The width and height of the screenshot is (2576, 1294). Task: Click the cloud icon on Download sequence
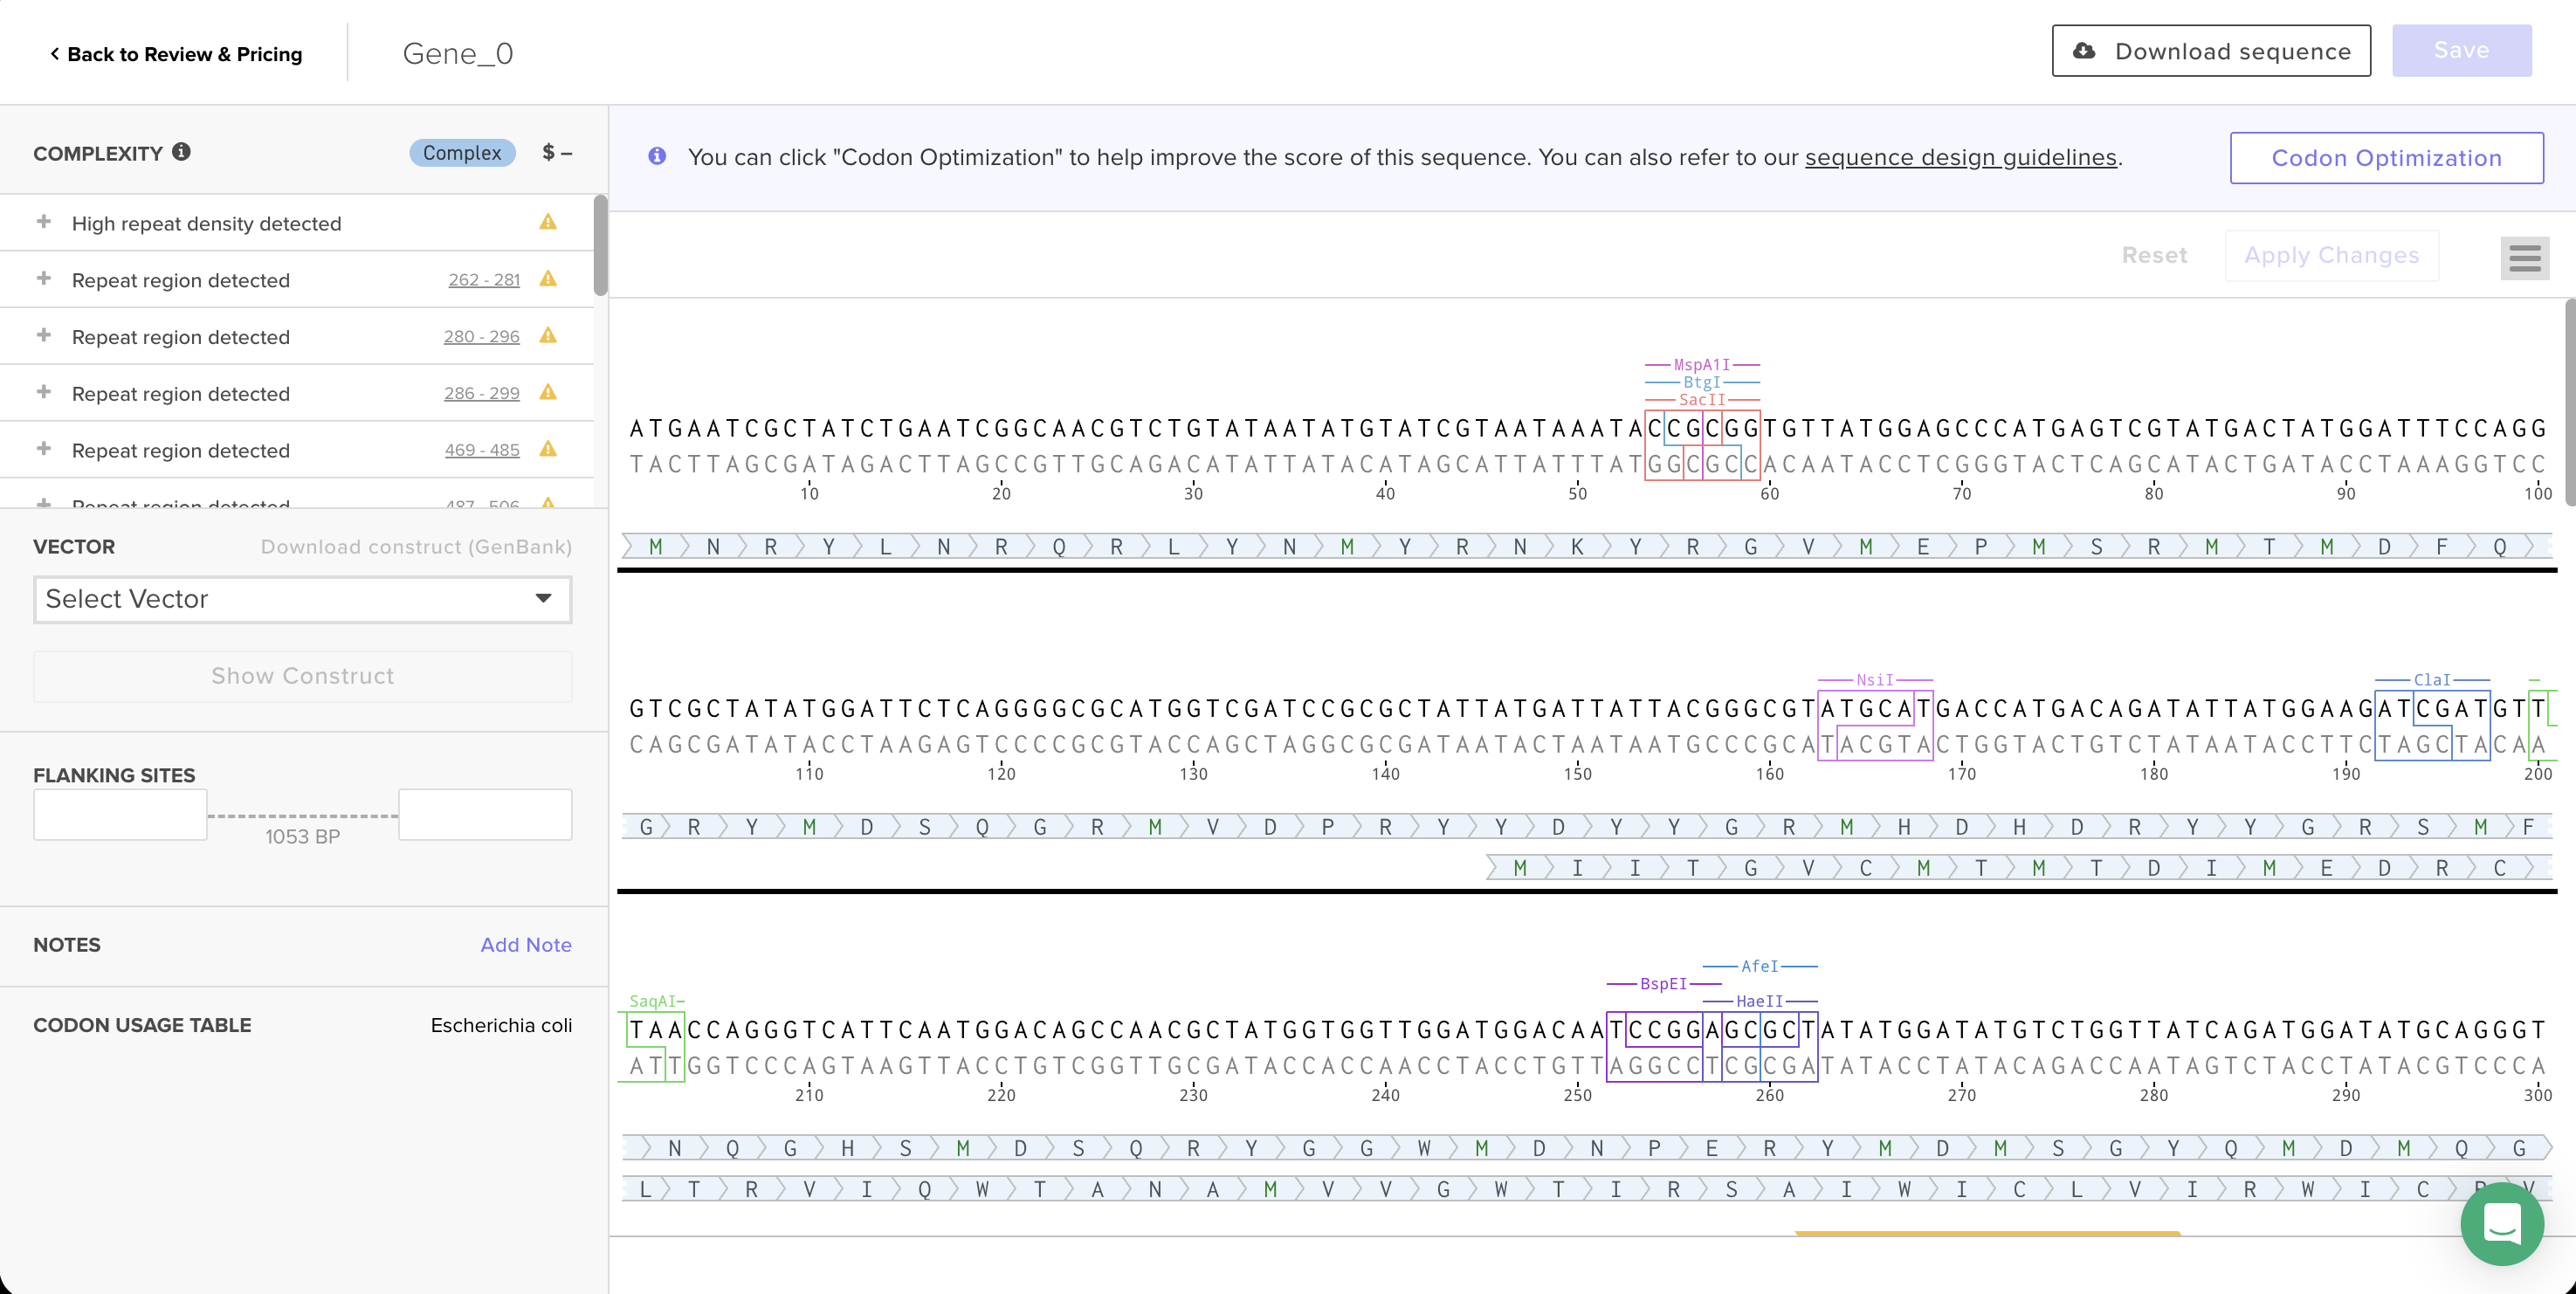click(2086, 51)
